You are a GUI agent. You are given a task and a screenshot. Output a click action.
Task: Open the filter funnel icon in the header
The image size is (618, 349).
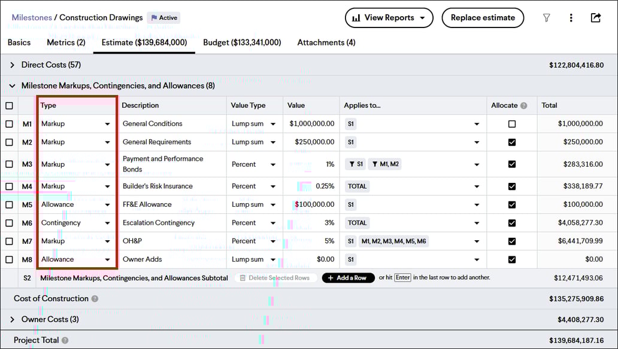click(547, 17)
